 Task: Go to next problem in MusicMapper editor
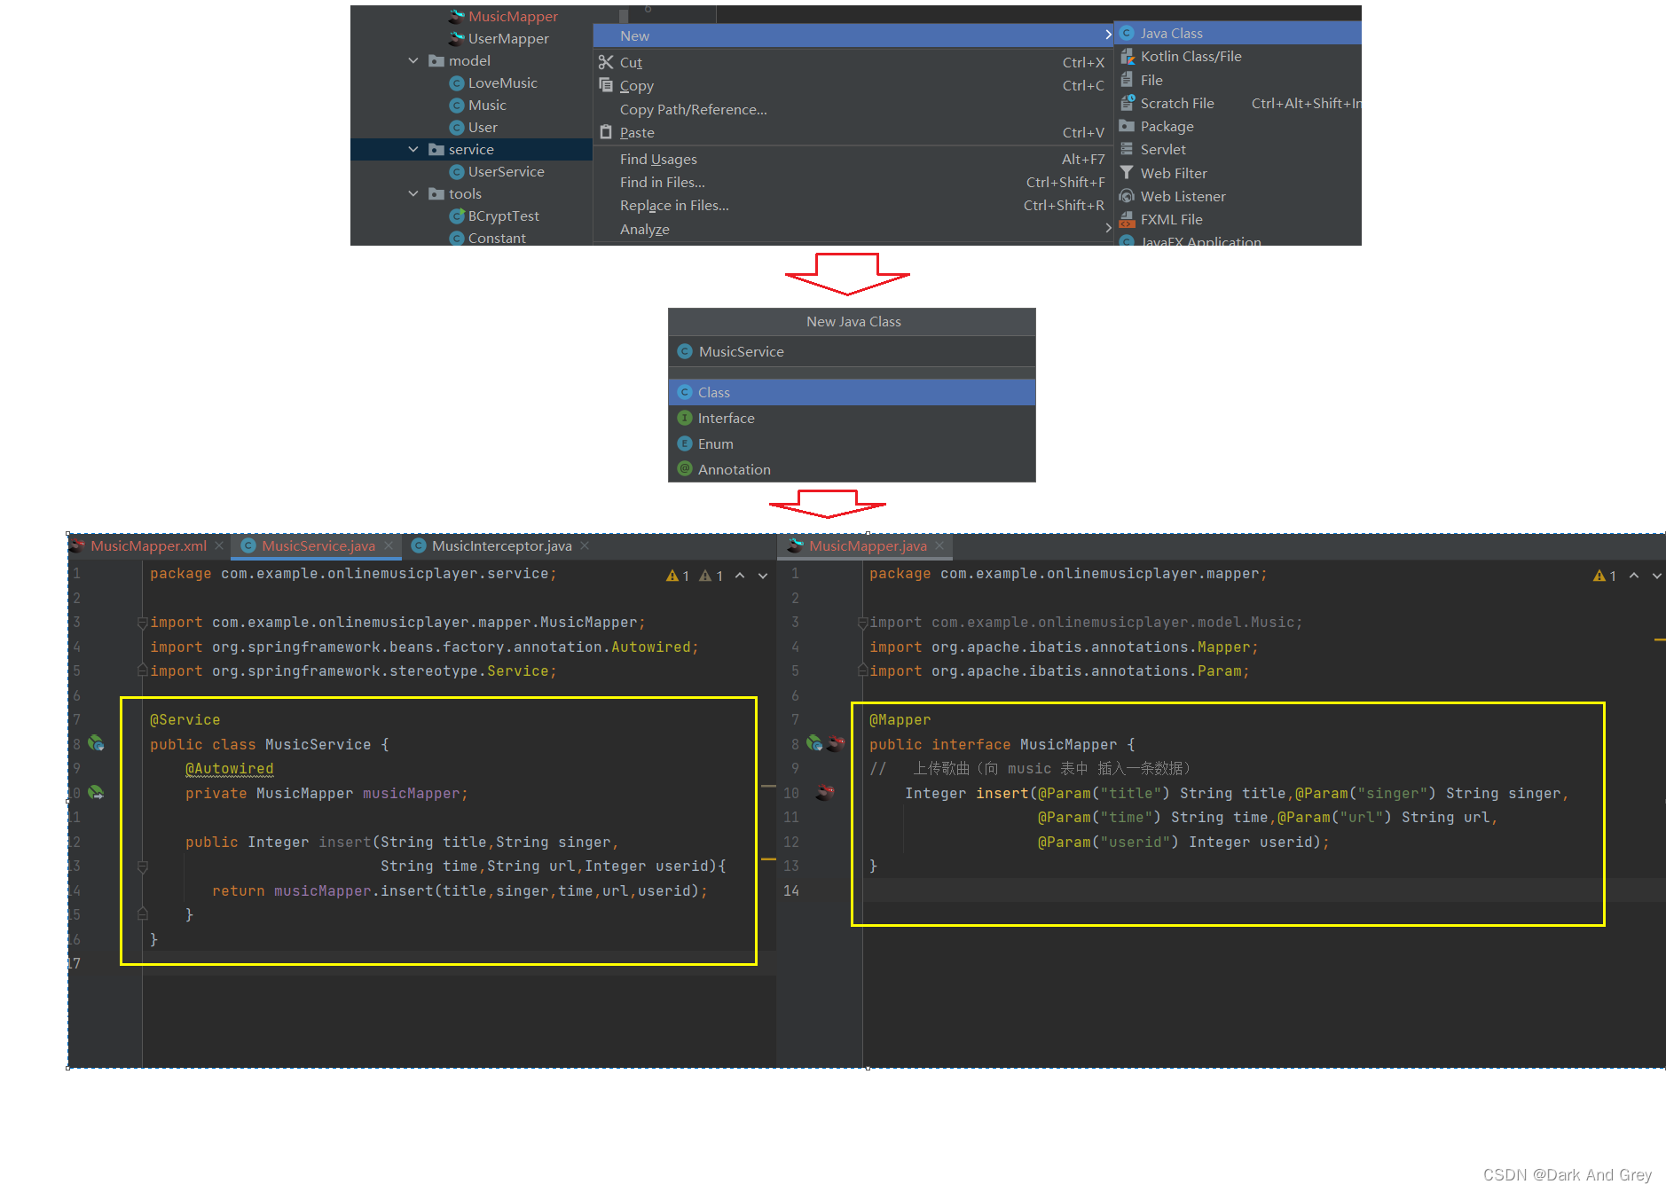[x=1657, y=576]
